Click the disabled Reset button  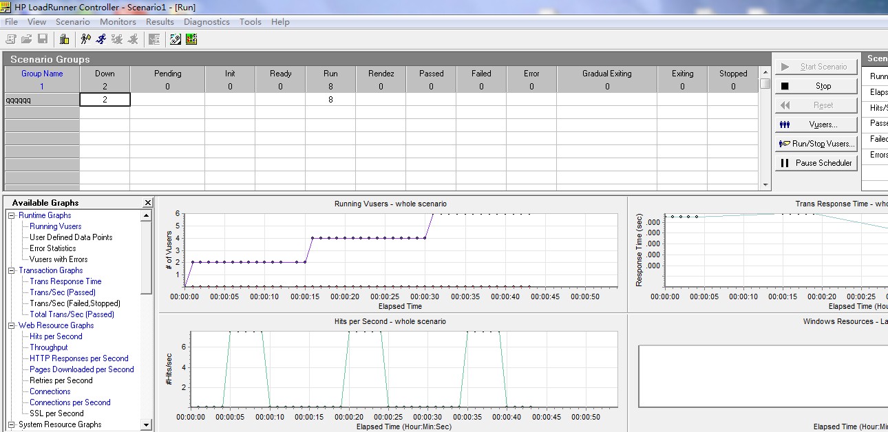(816, 105)
